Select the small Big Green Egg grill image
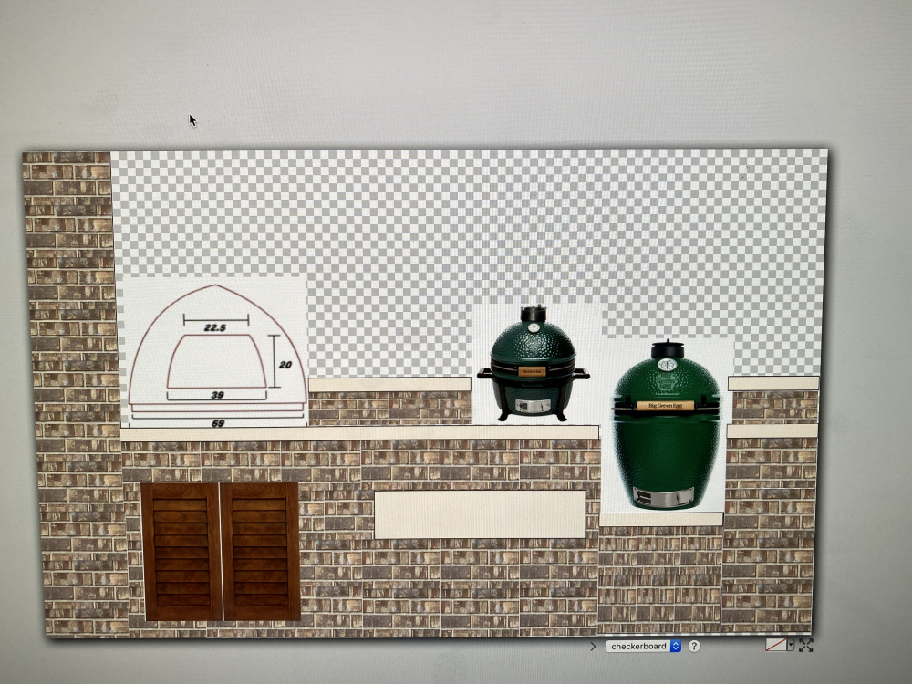Viewport: 912px width, 684px height. [x=534, y=364]
